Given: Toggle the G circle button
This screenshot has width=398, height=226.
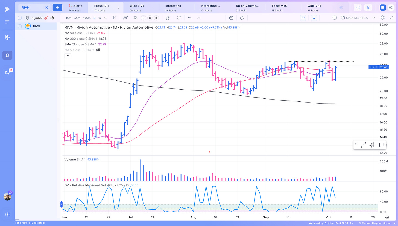Looking at the screenshot, I should (150, 18).
